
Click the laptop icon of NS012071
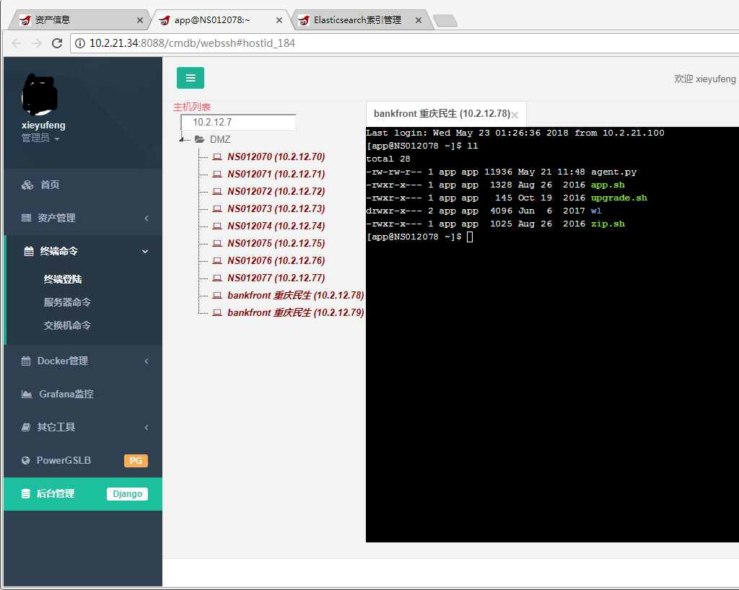(217, 175)
